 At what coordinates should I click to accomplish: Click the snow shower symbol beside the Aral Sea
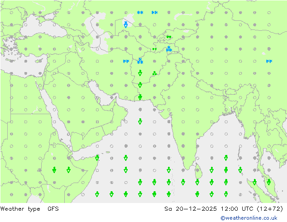tap(126, 24)
